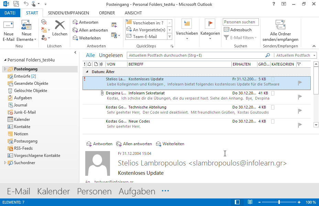Open the Neue Elemente menu
The height and width of the screenshot is (206, 319).
[x=26, y=31]
